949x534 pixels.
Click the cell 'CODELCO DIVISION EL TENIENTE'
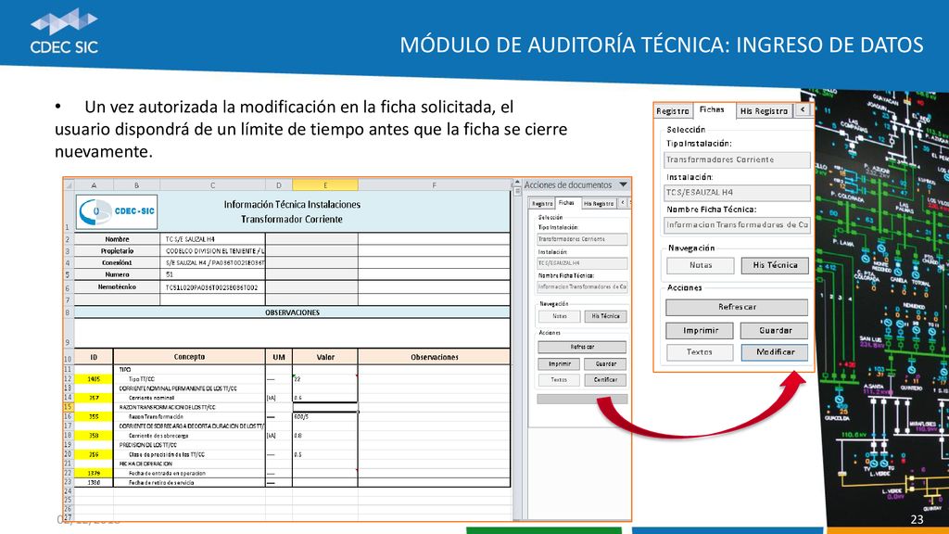tap(212, 250)
